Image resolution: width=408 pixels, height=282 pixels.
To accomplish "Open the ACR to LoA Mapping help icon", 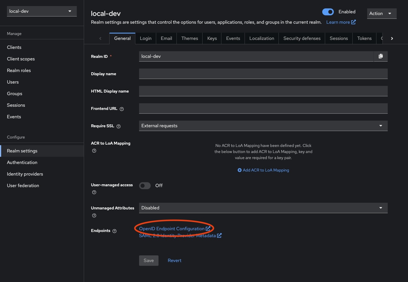I will pyautogui.click(x=94, y=151).
